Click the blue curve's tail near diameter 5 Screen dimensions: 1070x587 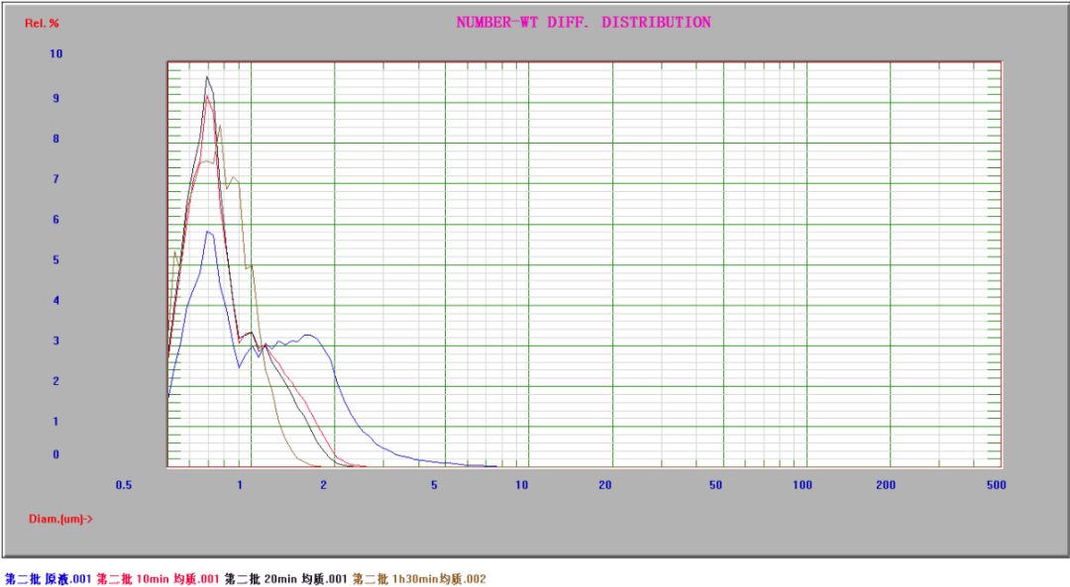[x=434, y=461]
